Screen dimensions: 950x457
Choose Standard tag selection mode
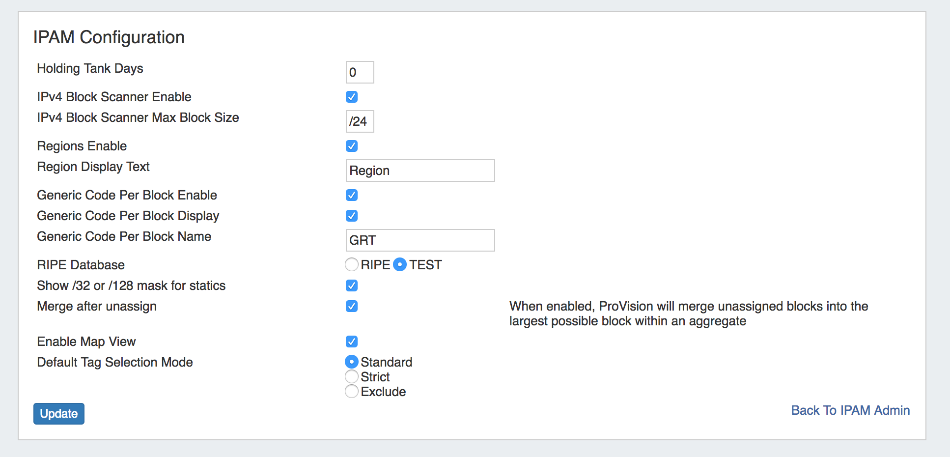[x=352, y=362]
